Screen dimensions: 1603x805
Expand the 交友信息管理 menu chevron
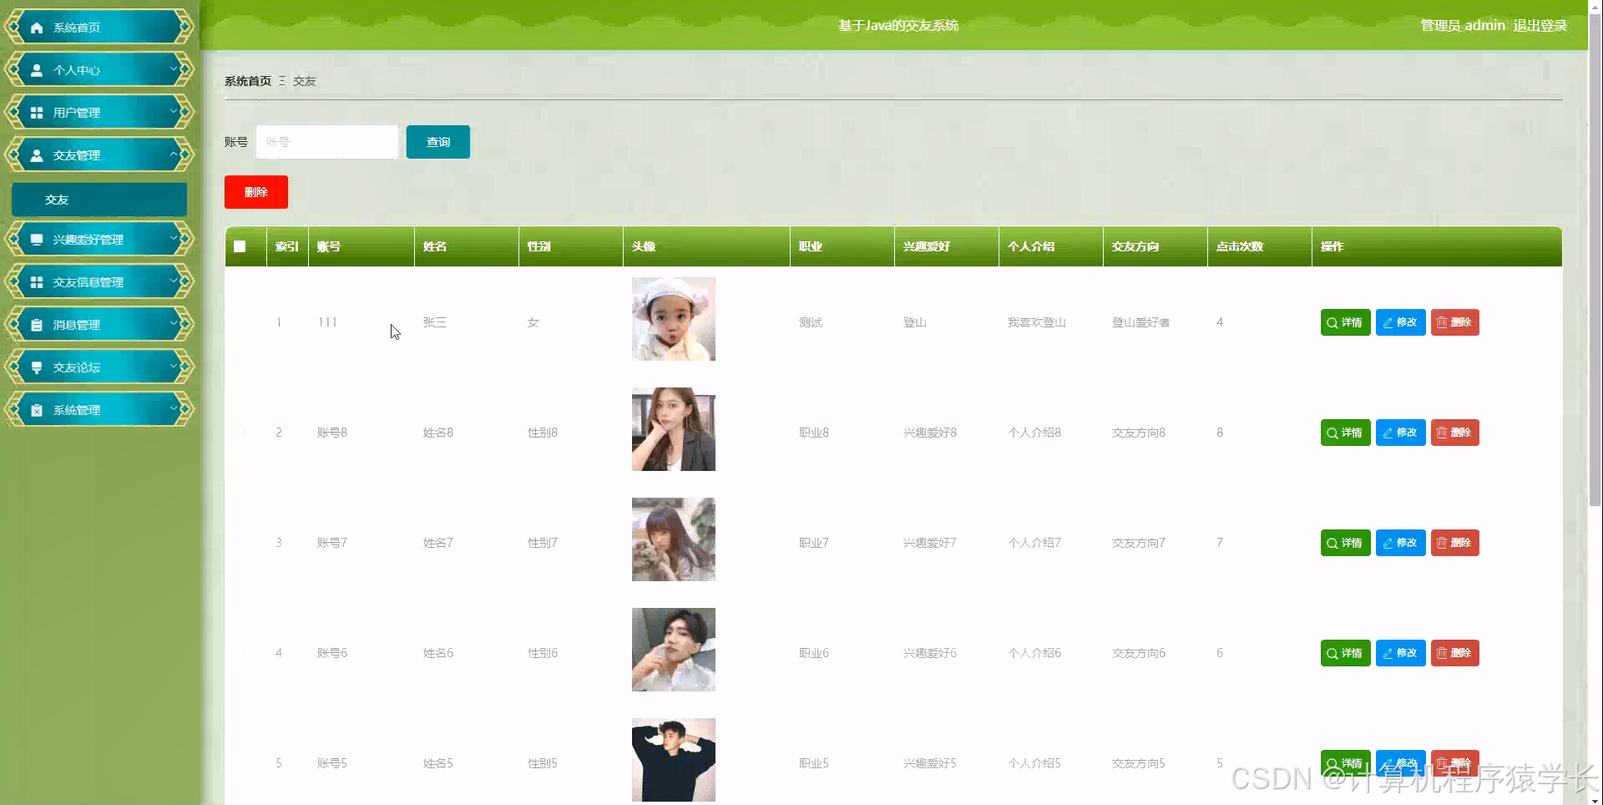(x=174, y=281)
